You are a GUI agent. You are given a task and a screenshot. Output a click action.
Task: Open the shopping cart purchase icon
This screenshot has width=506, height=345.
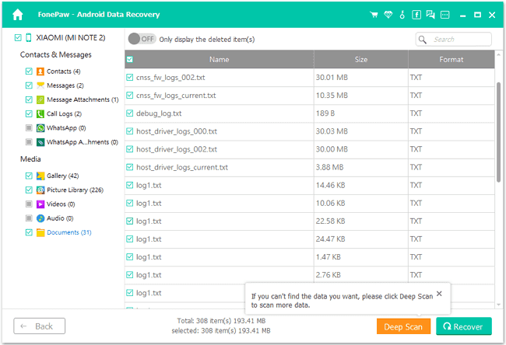pyautogui.click(x=374, y=14)
